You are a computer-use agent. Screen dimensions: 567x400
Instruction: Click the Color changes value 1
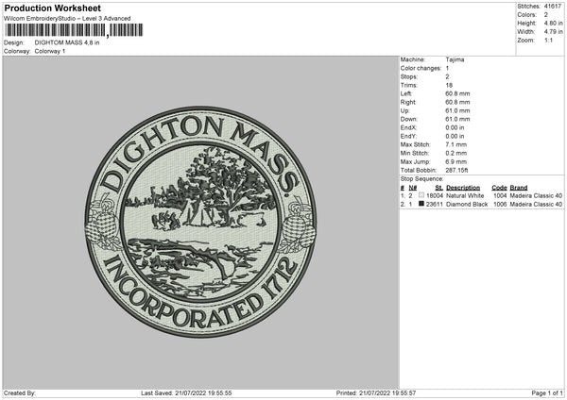[x=447, y=68]
